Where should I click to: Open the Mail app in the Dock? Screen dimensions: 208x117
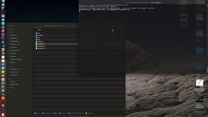(3, 20)
